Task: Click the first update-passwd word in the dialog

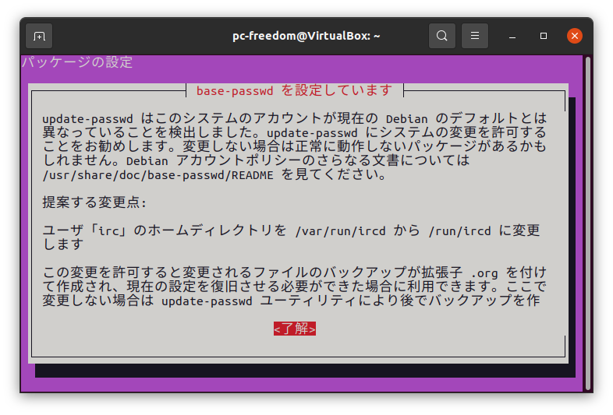Action: (94, 118)
